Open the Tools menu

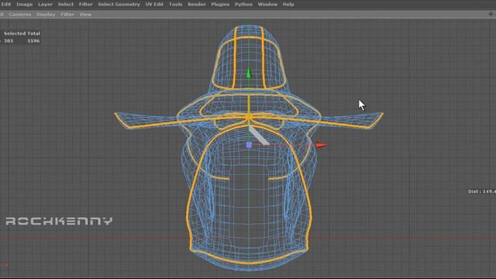coord(175,5)
